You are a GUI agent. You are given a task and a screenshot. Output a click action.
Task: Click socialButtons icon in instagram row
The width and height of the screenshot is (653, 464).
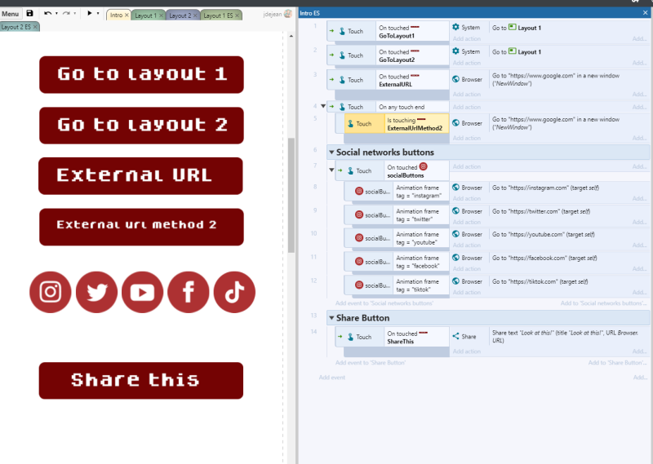(359, 192)
